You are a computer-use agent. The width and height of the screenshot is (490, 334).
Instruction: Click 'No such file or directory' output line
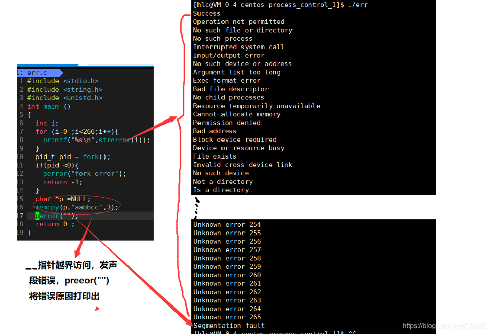pyautogui.click(x=243, y=30)
